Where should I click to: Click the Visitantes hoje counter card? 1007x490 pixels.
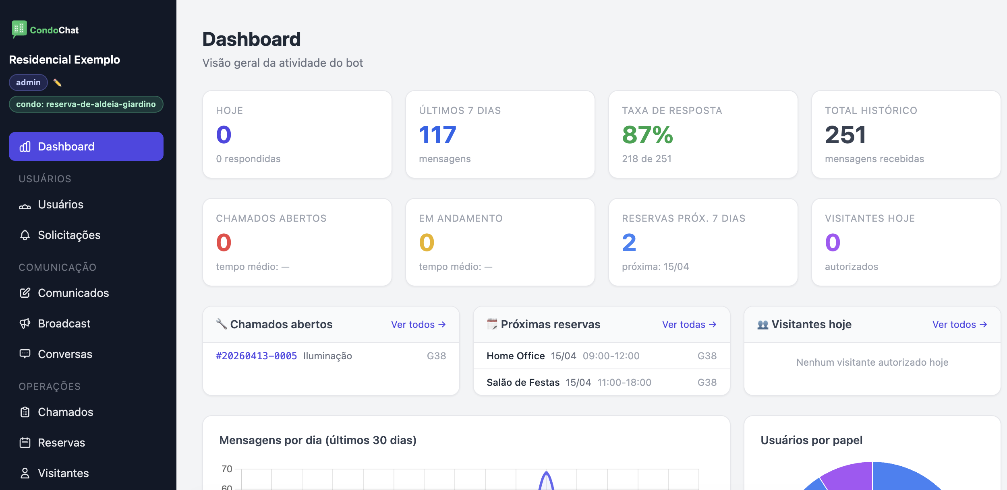coord(906,242)
